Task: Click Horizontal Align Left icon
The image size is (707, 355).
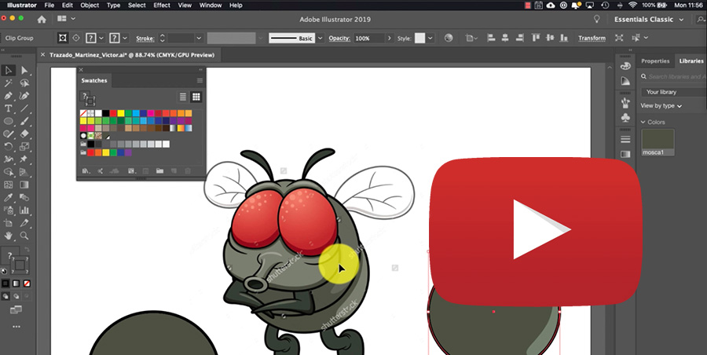Action: (492, 38)
